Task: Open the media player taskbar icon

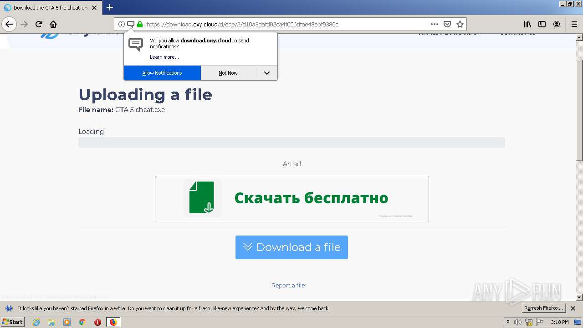Action: point(67,322)
